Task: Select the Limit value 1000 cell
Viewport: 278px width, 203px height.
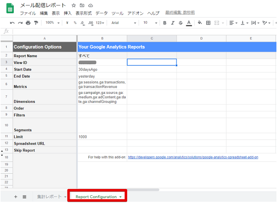Action: pyautogui.click(x=102, y=137)
